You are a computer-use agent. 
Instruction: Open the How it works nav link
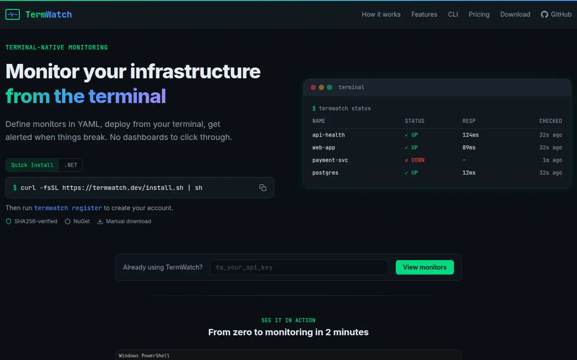(x=381, y=14)
